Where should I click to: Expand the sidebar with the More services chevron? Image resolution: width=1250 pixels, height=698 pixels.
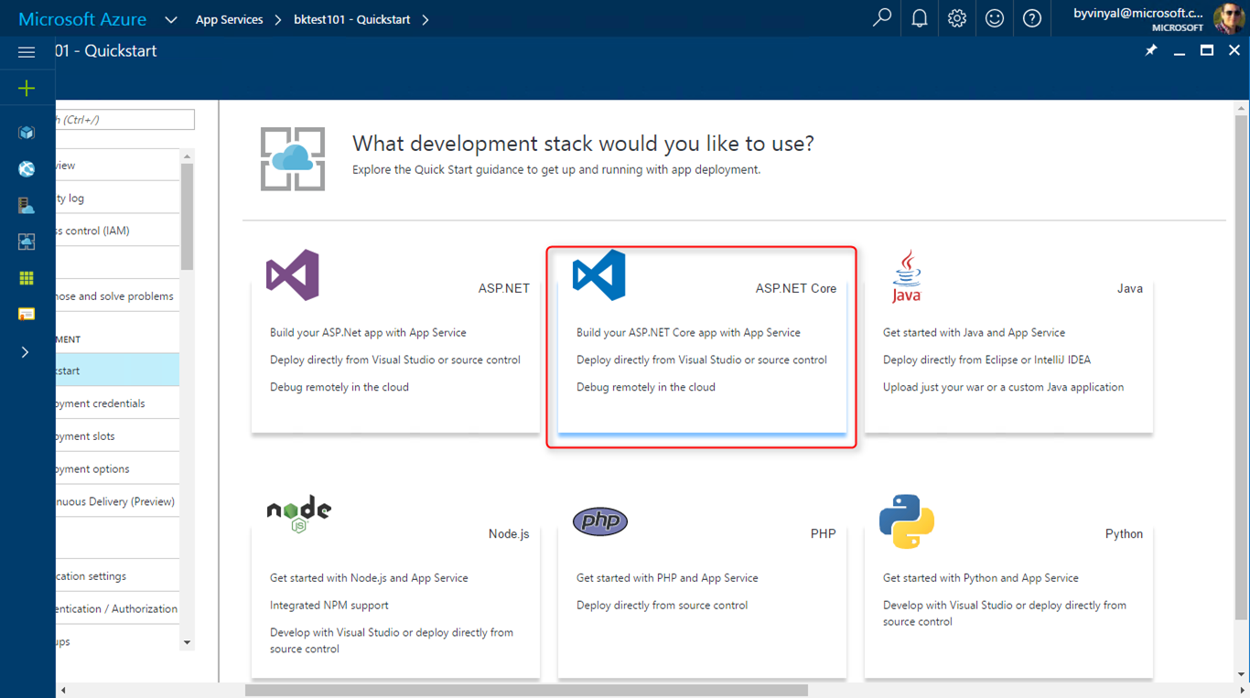(26, 352)
